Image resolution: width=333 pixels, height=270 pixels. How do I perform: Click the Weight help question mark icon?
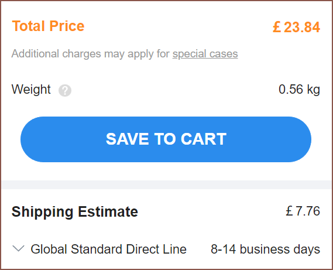coord(65,90)
